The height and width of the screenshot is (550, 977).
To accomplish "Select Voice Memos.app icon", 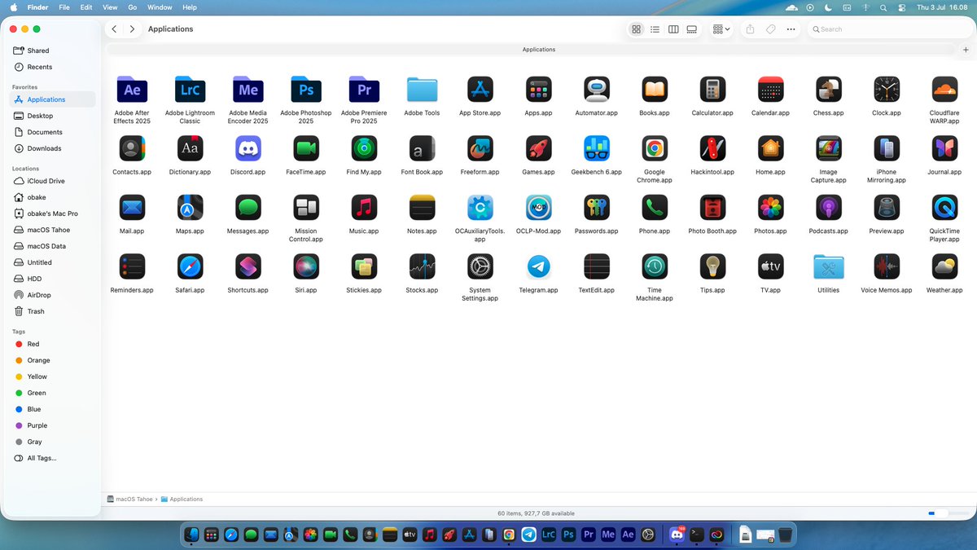I will [887, 266].
